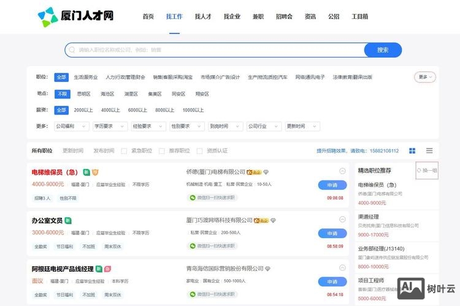Open the 经验要求 dropdown
Viewport: 460px width, 306px height.
tap(148, 126)
